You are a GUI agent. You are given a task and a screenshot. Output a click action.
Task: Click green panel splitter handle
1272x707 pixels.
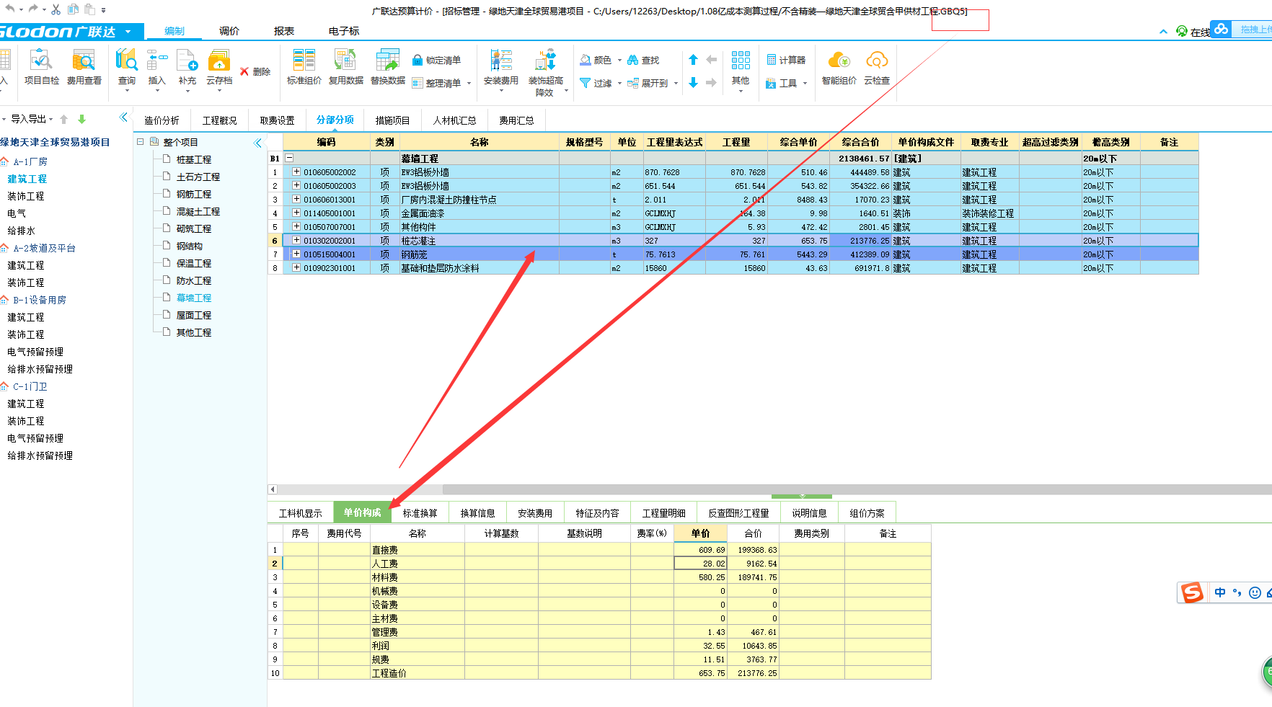pyautogui.click(x=802, y=497)
